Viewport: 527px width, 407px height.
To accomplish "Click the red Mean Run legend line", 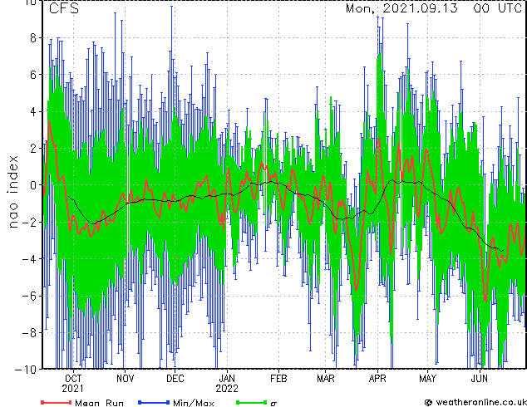I will tap(57, 402).
